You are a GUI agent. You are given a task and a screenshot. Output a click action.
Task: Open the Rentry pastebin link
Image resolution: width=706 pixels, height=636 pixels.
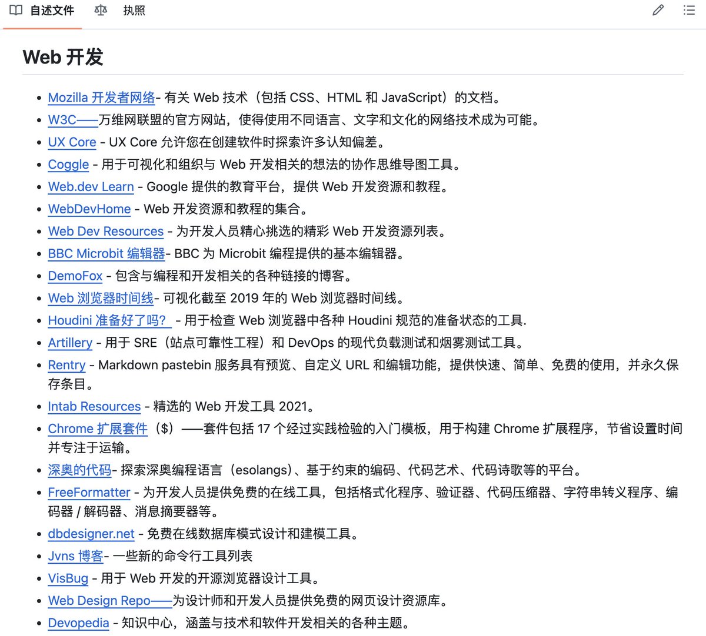[66, 365]
